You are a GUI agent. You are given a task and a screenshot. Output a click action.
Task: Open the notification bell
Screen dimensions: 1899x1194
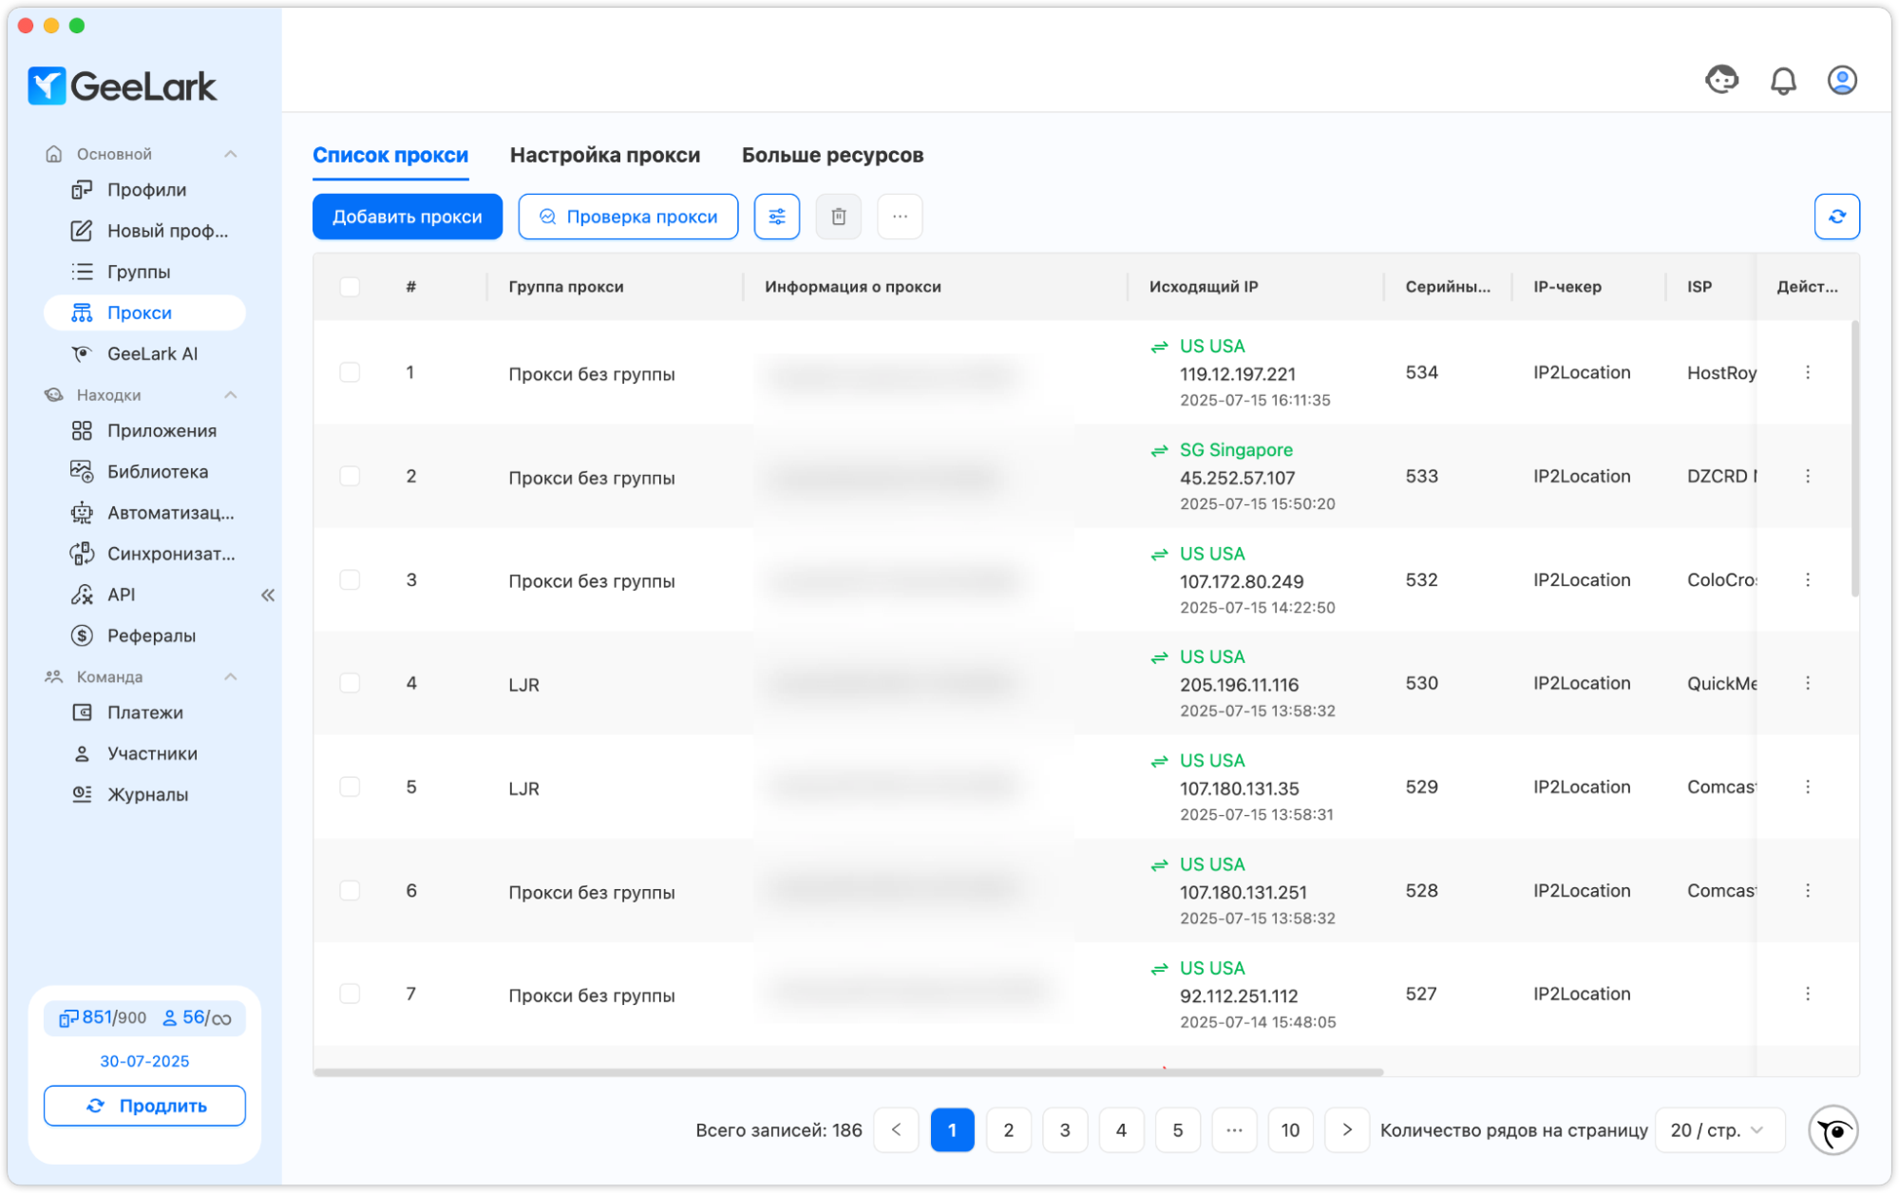point(1783,81)
